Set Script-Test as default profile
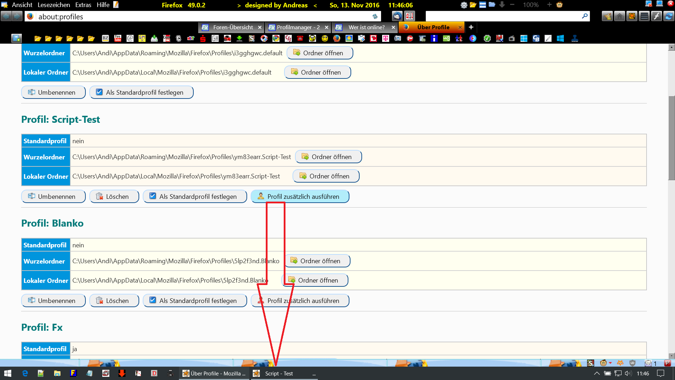 pyautogui.click(x=195, y=196)
